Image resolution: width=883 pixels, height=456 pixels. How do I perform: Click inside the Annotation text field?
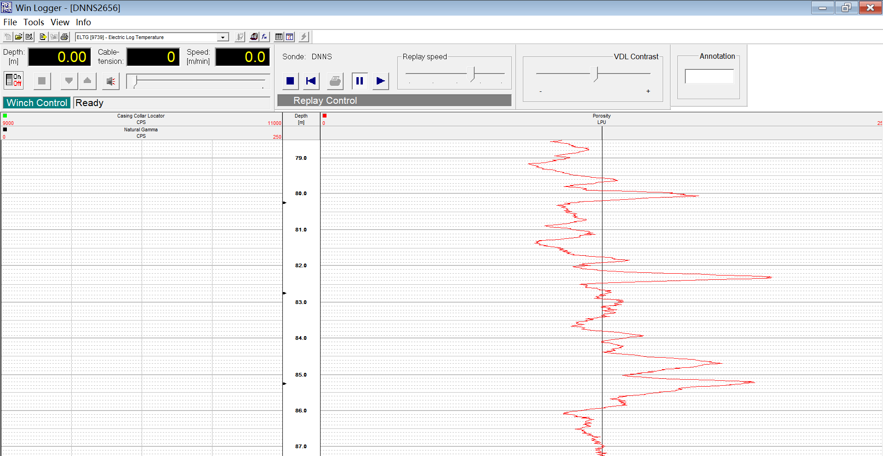[x=709, y=76]
